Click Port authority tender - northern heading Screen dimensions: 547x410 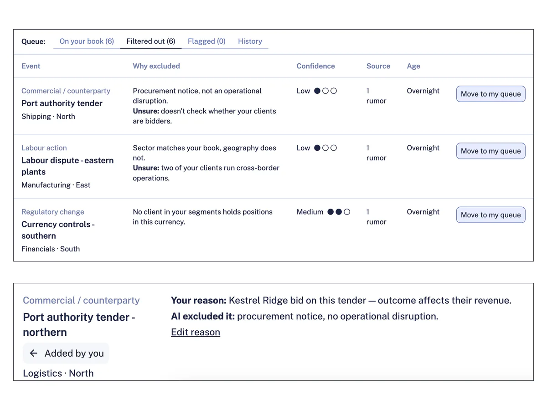(x=79, y=324)
